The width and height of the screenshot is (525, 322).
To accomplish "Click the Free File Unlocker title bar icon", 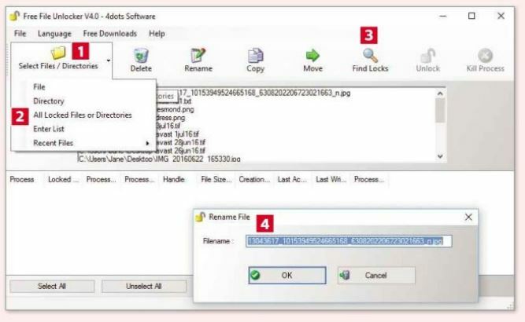I will pos(14,16).
